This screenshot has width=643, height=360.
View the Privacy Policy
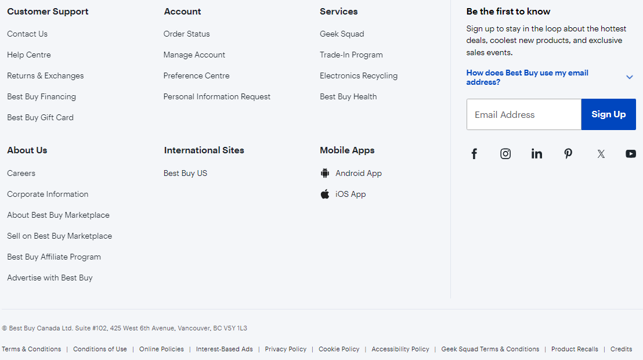(286, 349)
